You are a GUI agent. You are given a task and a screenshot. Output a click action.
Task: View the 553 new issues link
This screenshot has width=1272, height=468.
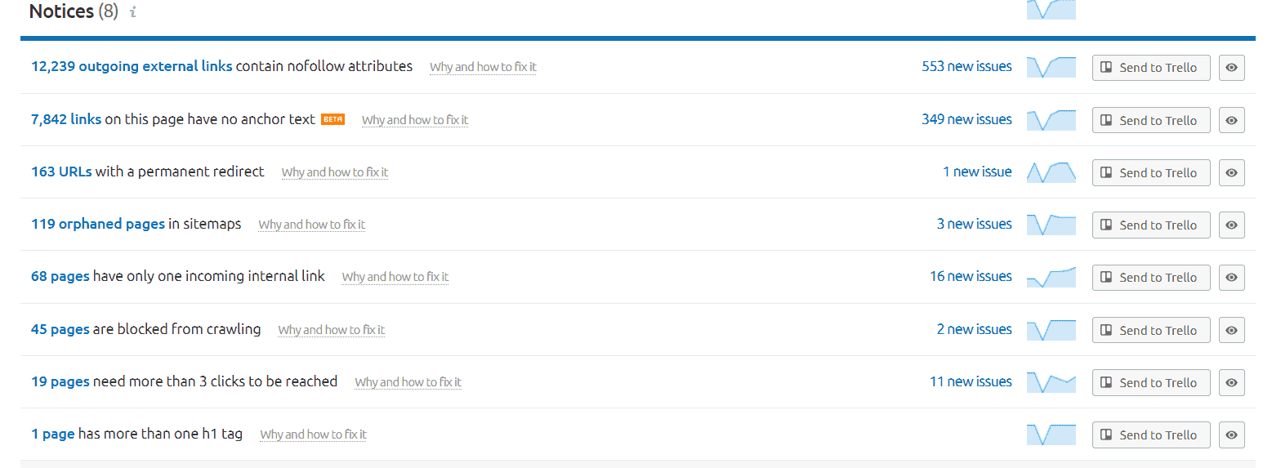[x=966, y=66]
